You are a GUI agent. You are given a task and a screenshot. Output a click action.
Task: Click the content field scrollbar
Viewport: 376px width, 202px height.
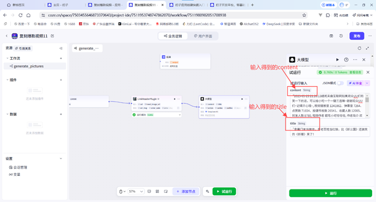367,106
